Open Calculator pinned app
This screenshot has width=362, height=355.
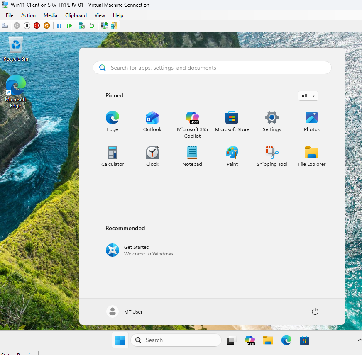[x=113, y=156]
